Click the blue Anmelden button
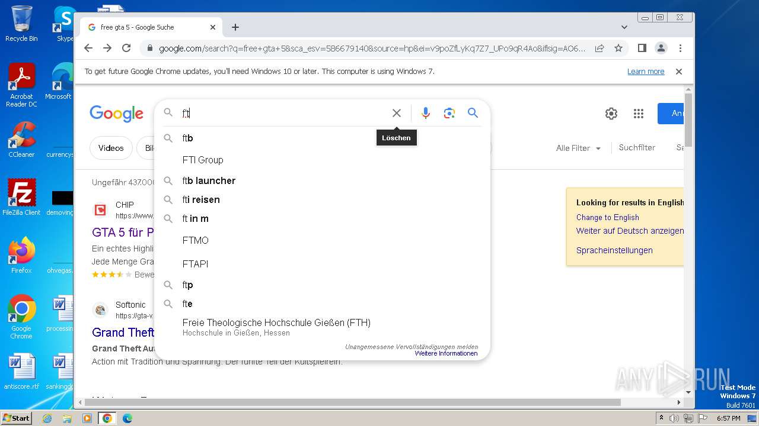 pos(671,113)
